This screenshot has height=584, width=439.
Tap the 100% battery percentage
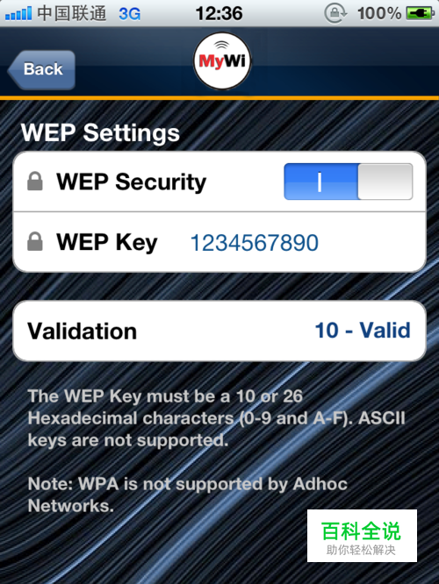(379, 14)
